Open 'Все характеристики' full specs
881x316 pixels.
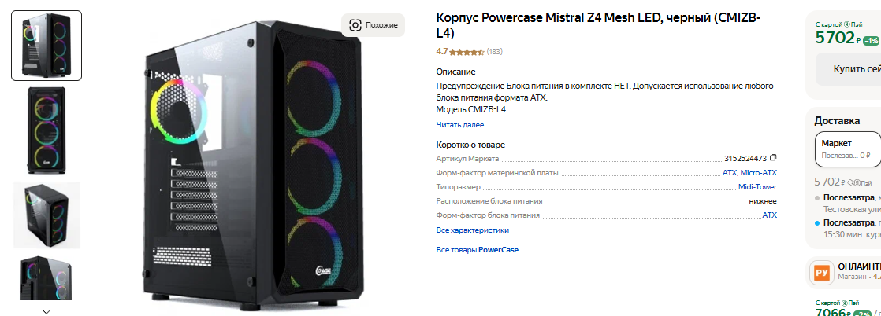(473, 230)
